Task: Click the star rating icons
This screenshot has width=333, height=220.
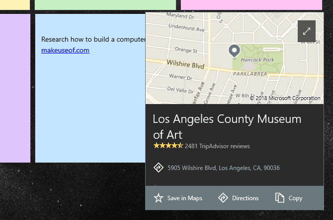Action: 168,146
